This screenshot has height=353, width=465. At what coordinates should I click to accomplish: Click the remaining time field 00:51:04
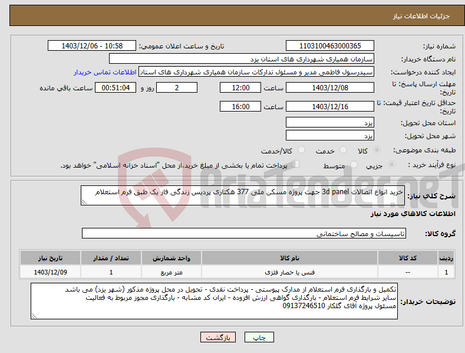116,87
